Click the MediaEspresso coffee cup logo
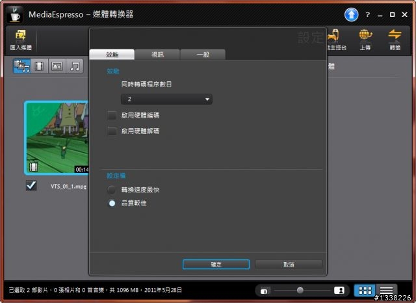Viewport: 416px width, 303px height. pyautogui.click(x=14, y=14)
